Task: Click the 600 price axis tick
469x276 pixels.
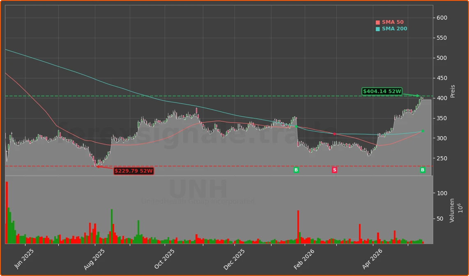Action: click(442, 18)
